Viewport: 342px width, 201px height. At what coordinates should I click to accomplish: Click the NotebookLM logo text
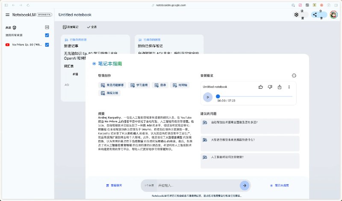24,15
